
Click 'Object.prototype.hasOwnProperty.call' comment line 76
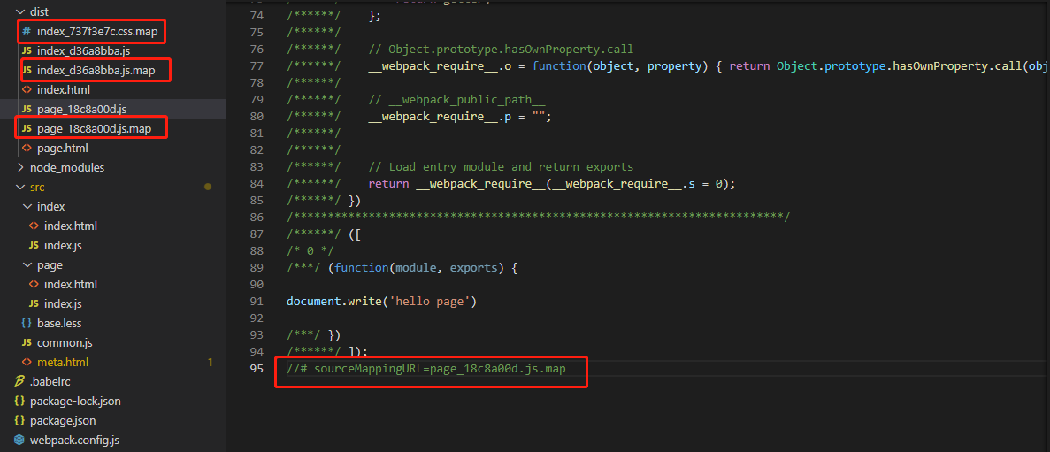tap(501, 50)
